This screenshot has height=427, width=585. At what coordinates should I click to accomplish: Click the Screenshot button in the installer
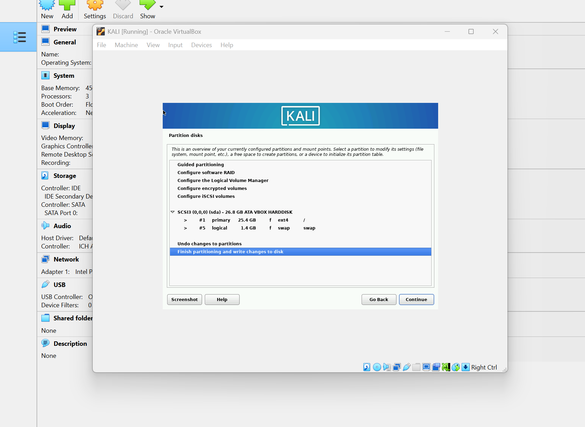184,299
